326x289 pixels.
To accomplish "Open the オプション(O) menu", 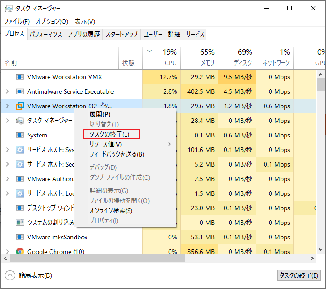I will point(52,21).
